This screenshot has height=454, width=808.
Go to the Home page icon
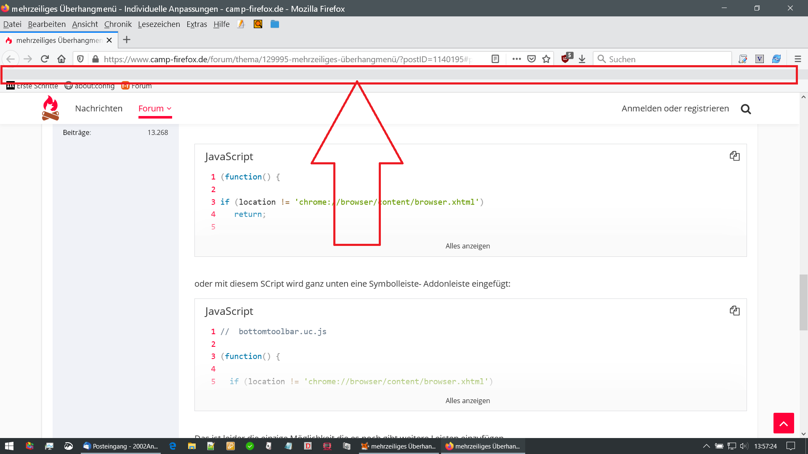point(61,59)
